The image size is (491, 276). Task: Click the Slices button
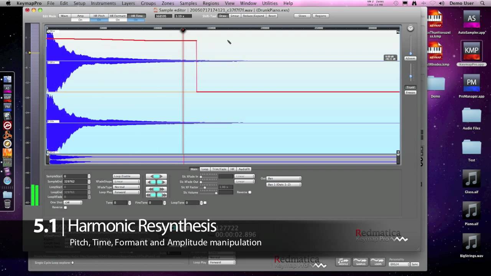click(x=302, y=16)
